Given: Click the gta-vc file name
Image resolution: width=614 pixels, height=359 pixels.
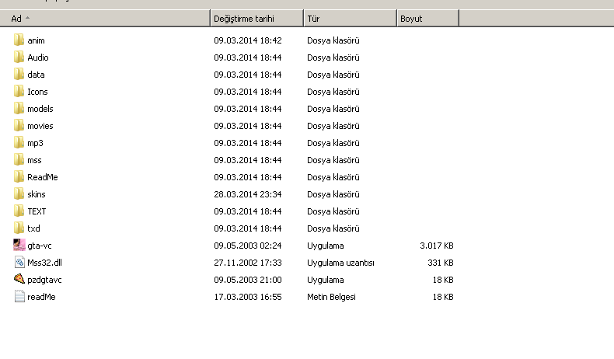Looking at the screenshot, I should [x=40, y=246].
